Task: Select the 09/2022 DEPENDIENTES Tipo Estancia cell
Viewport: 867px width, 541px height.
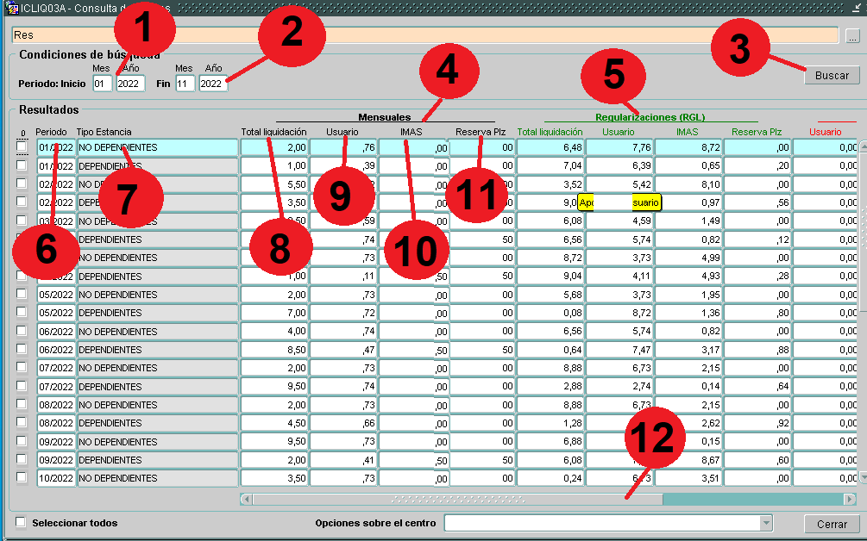Action: pos(157,460)
